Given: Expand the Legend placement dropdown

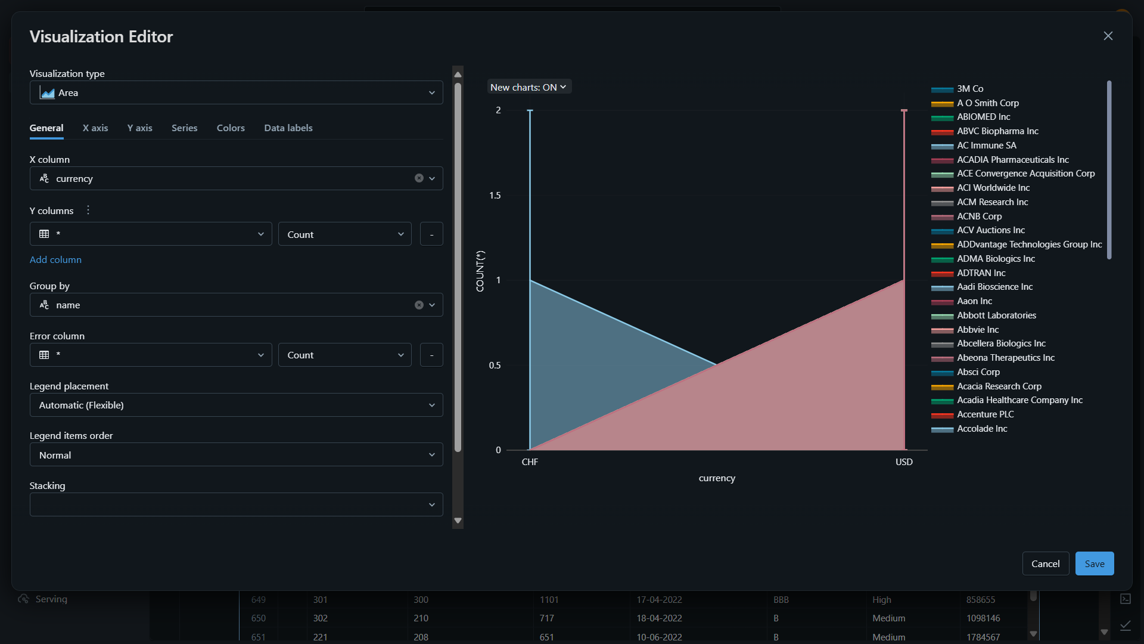Looking at the screenshot, I should [237, 405].
